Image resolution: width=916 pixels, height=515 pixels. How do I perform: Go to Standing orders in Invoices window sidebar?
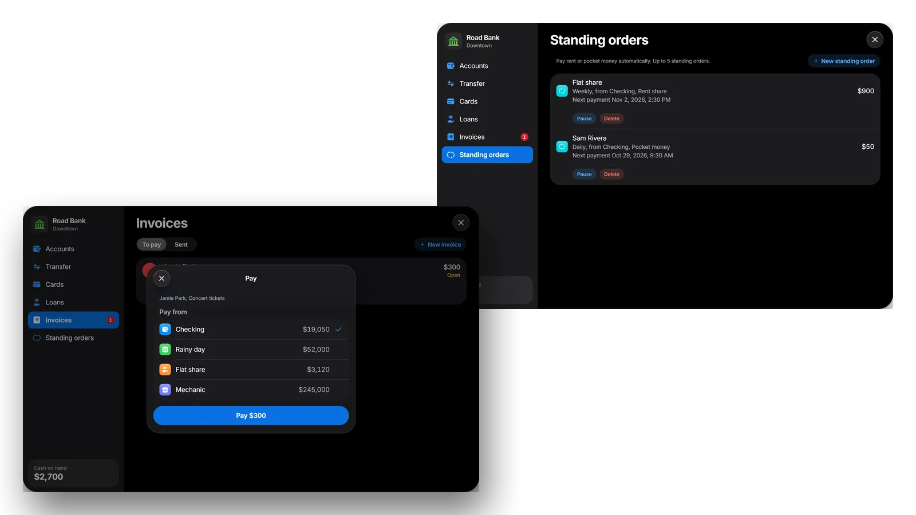(73, 338)
